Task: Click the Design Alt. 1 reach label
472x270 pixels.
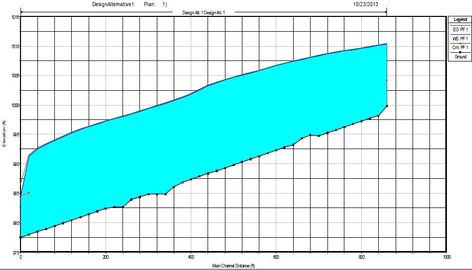Action: 204,12
